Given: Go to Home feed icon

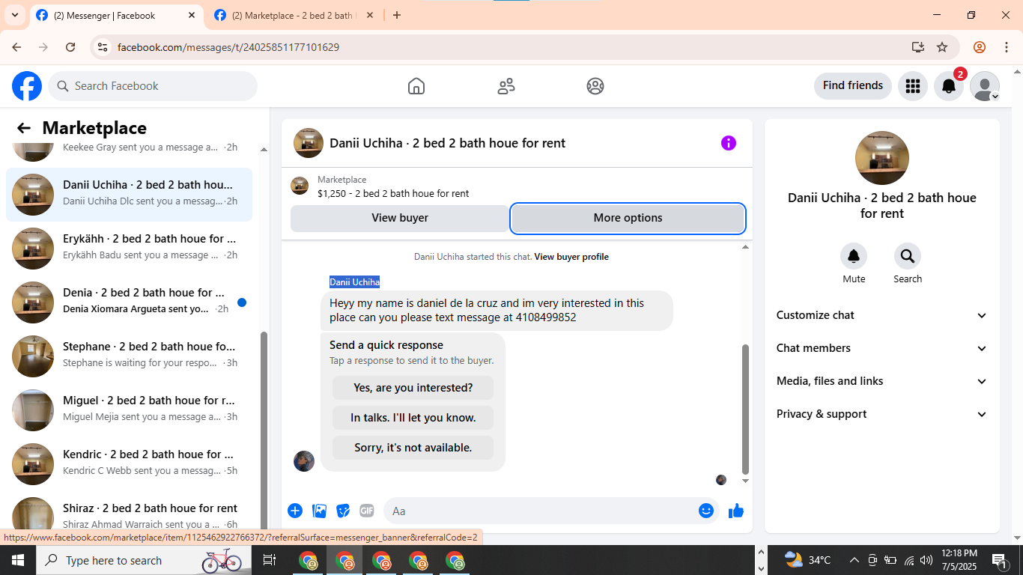Looking at the screenshot, I should 416,86.
